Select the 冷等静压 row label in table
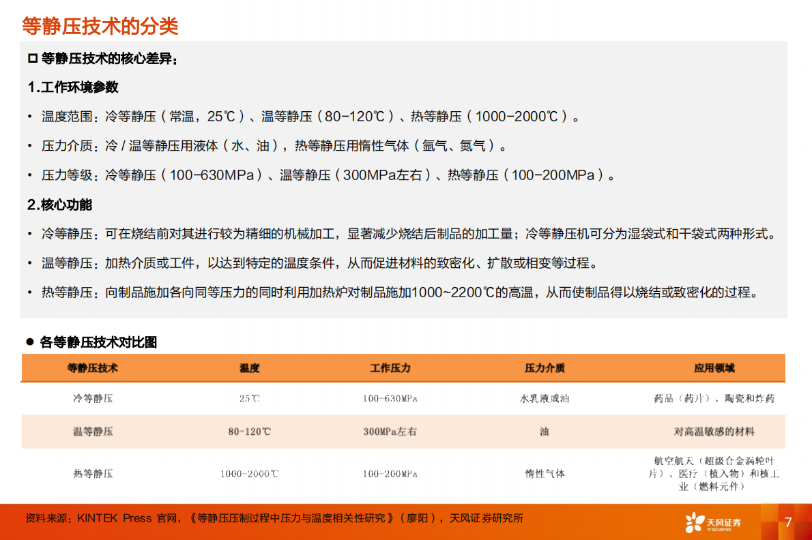 point(93,398)
